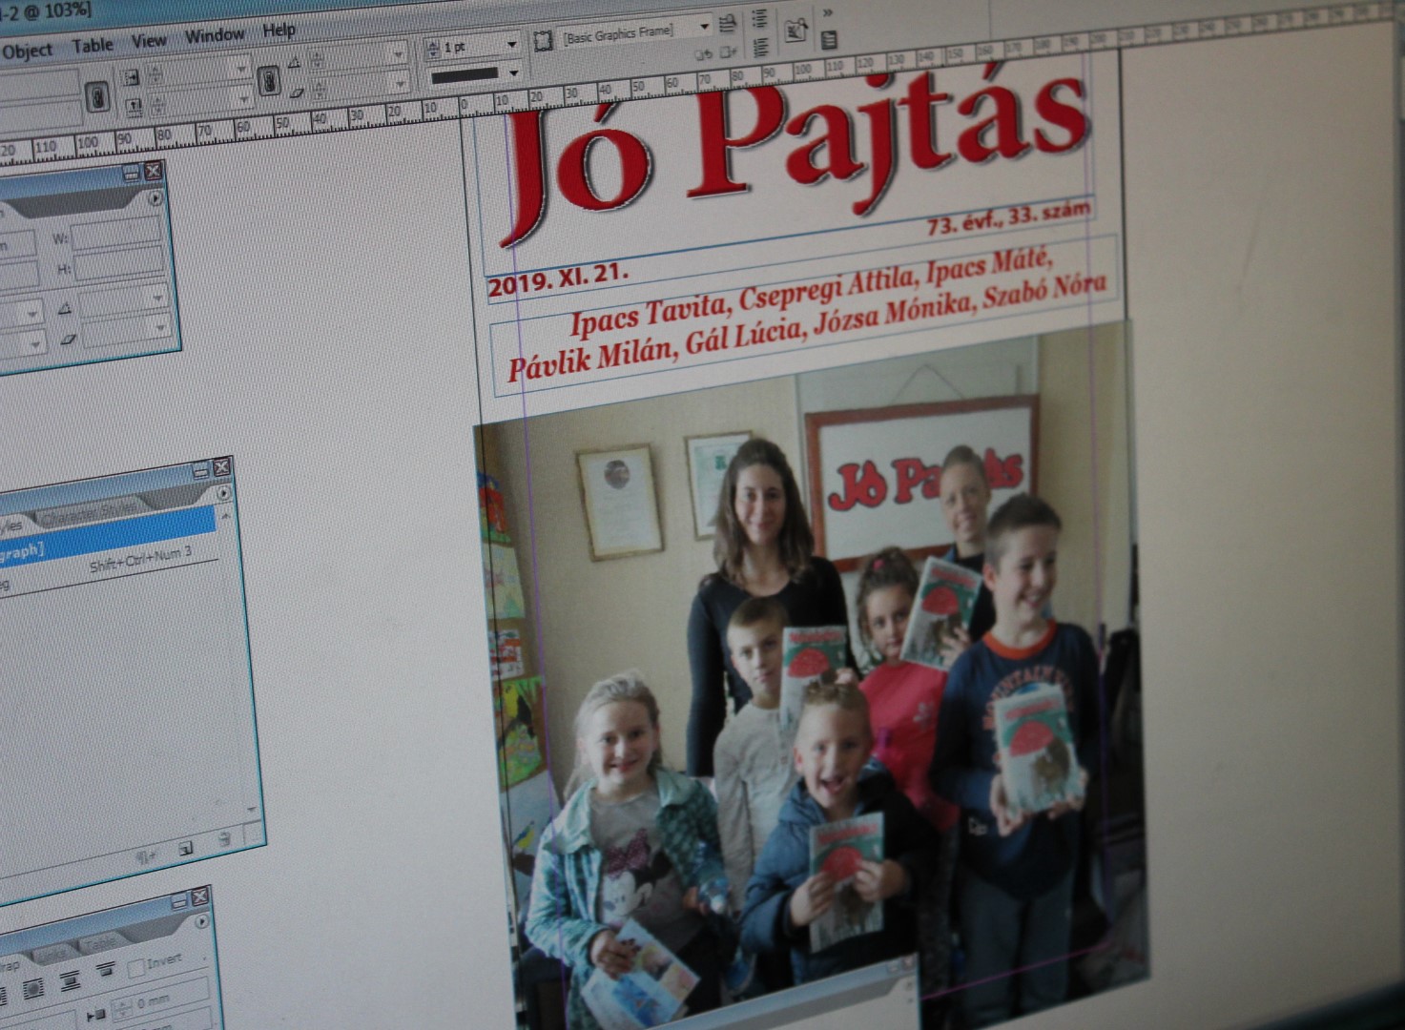Screen dimensions: 1405x1030
Task: Open the Object menu
Action: coord(27,50)
